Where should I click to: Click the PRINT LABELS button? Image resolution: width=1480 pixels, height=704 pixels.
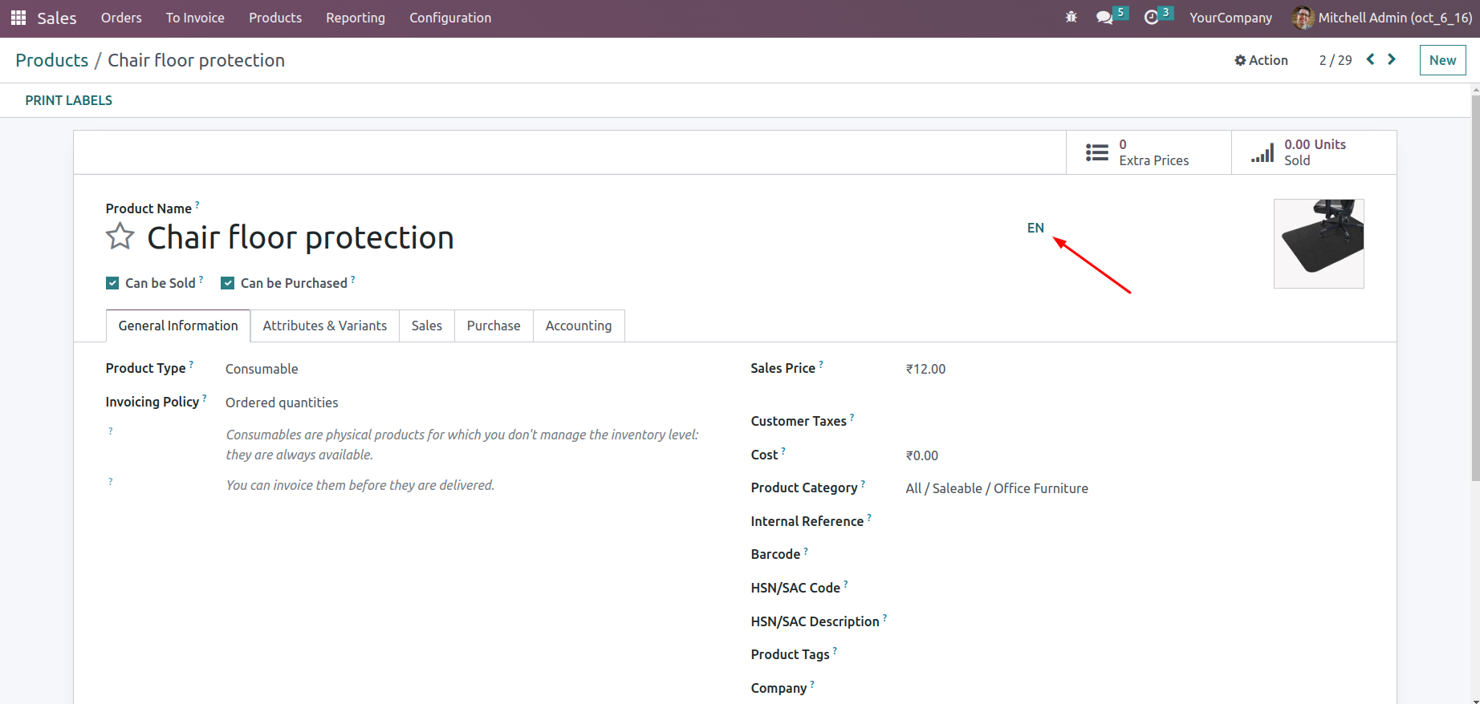click(69, 100)
